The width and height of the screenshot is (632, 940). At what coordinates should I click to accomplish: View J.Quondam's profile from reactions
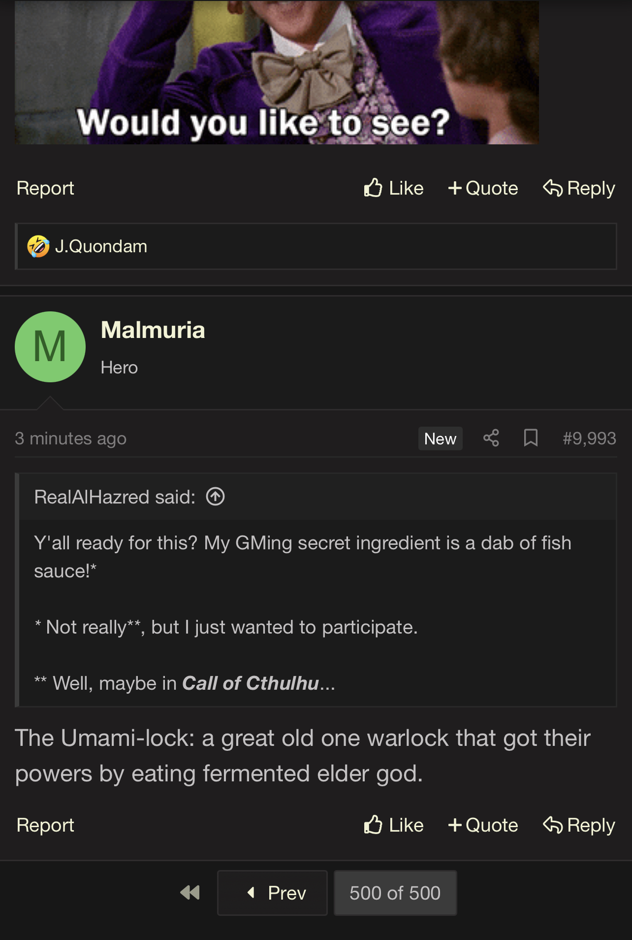(x=101, y=246)
